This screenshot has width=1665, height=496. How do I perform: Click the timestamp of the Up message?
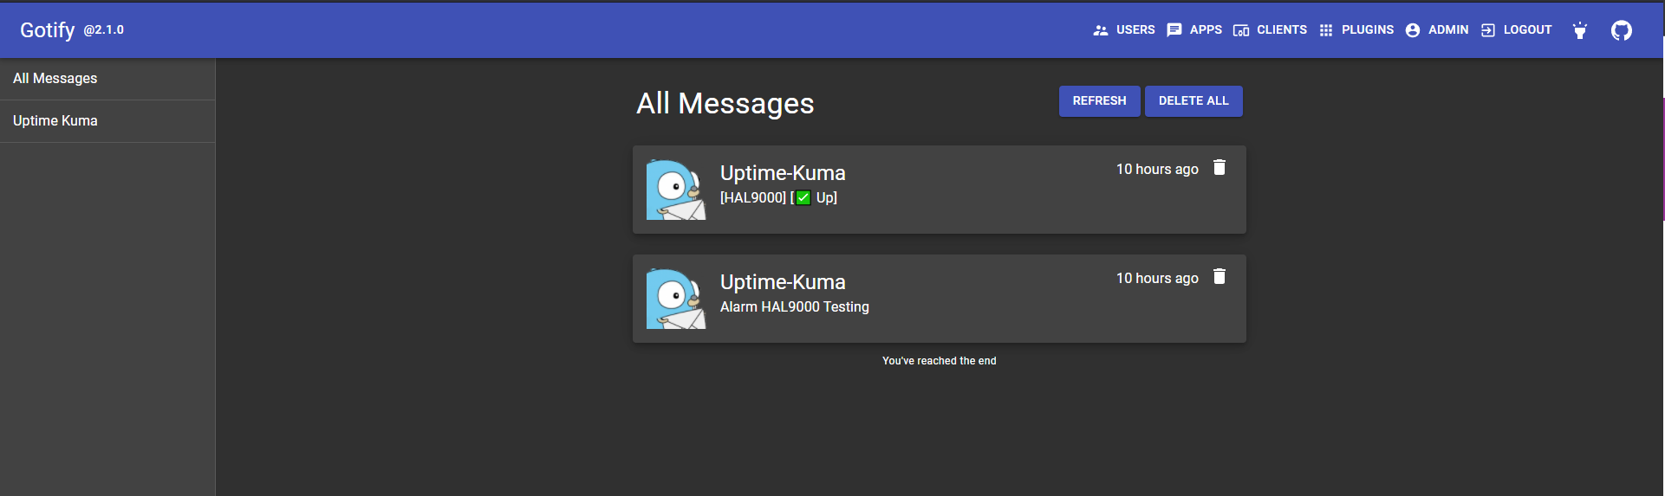[x=1157, y=170]
